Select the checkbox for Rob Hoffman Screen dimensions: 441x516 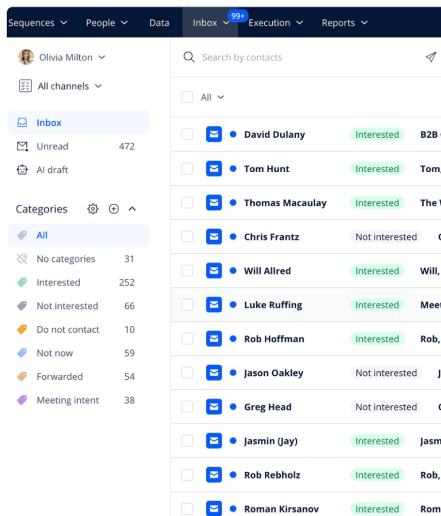(187, 339)
